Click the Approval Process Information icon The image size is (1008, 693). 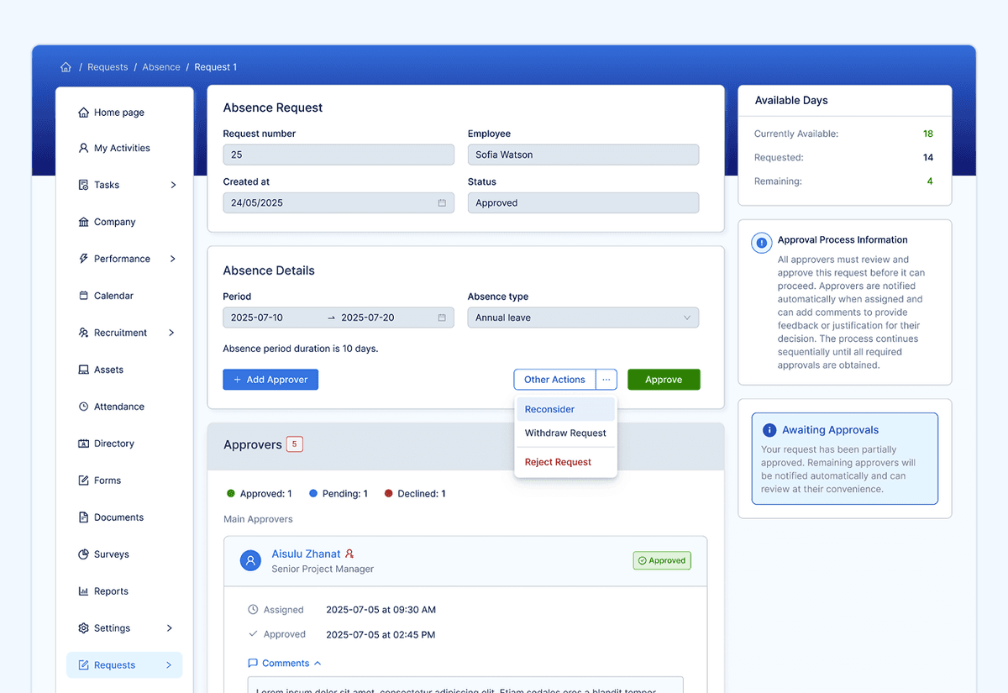coord(762,244)
